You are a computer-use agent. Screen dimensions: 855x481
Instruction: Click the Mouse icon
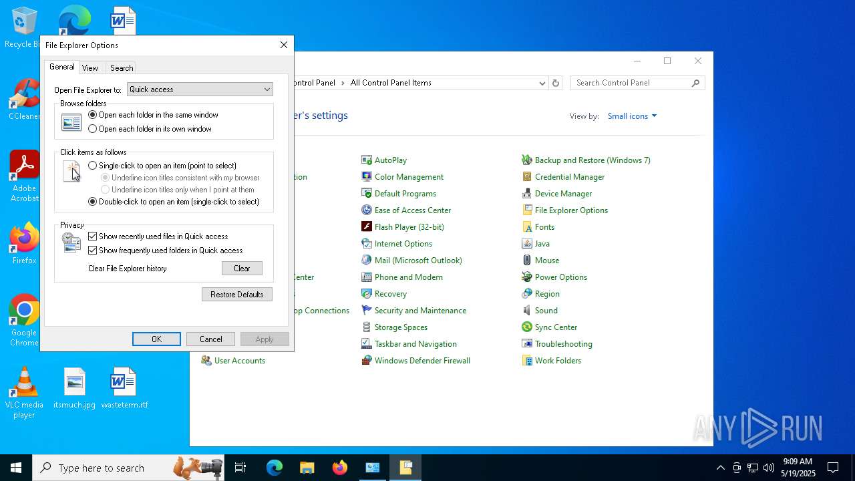coord(527,261)
